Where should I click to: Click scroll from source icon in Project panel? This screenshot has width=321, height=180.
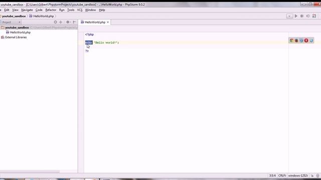click(55, 22)
